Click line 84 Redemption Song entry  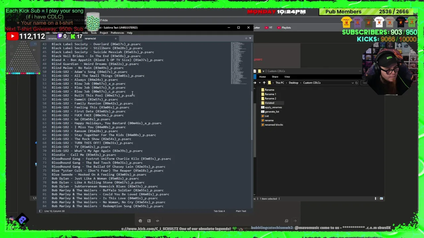click(x=107, y=206)
